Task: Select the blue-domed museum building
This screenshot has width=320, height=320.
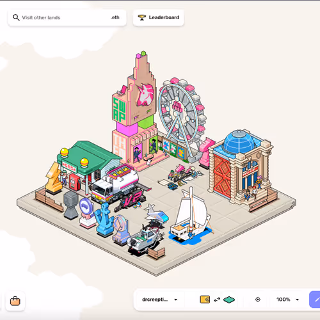Action: coord(240,166)
